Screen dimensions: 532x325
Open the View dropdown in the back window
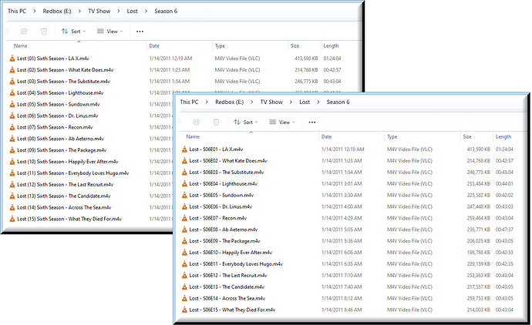(109, 31)
